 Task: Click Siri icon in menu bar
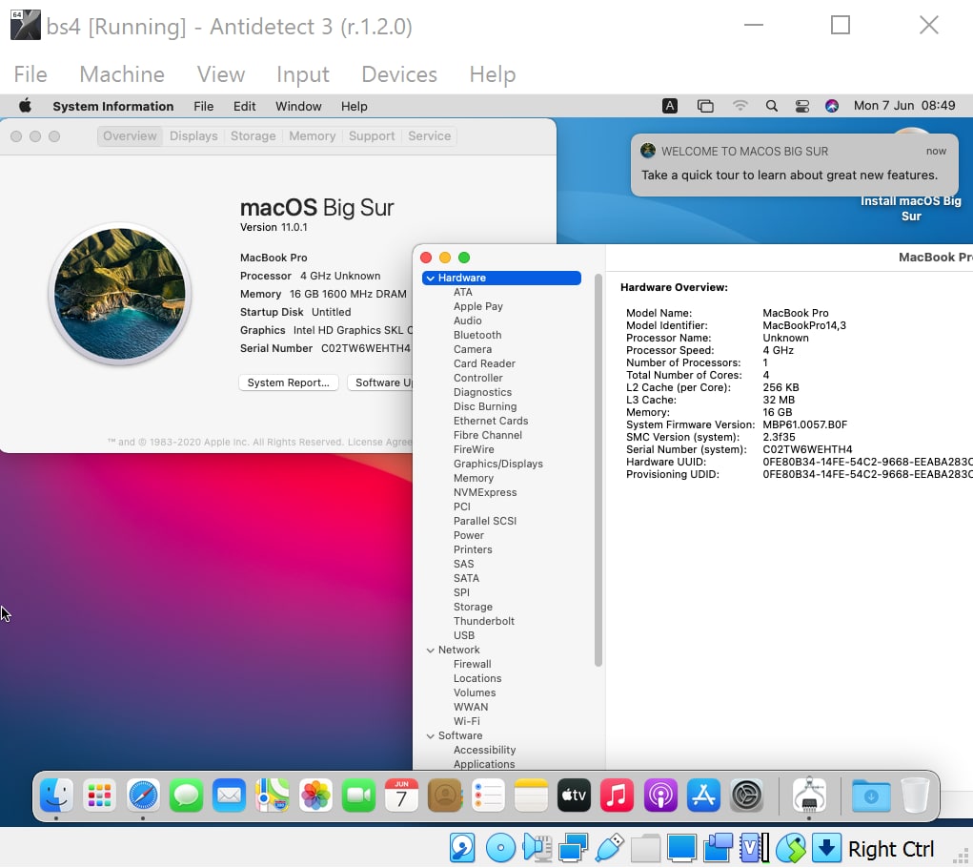tap(832, 106)
